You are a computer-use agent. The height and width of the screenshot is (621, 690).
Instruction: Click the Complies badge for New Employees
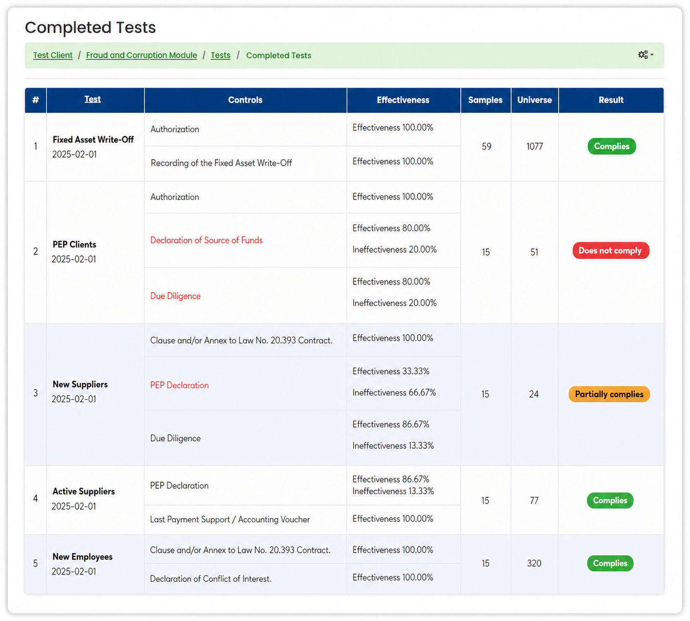(x=610, y=563)
